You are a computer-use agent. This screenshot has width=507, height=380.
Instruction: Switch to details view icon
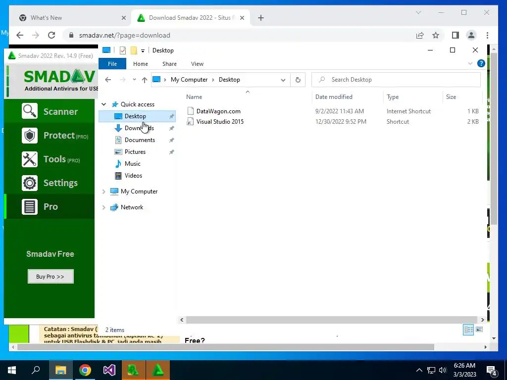(x=468, y=330)
